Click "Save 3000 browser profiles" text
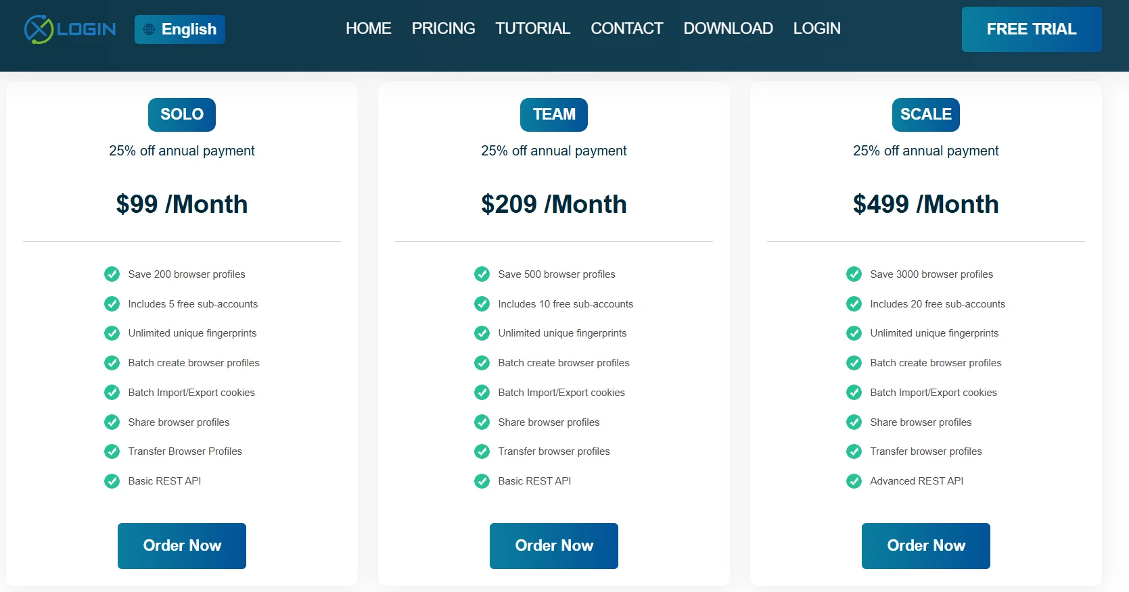 click(x=931, y=274)
